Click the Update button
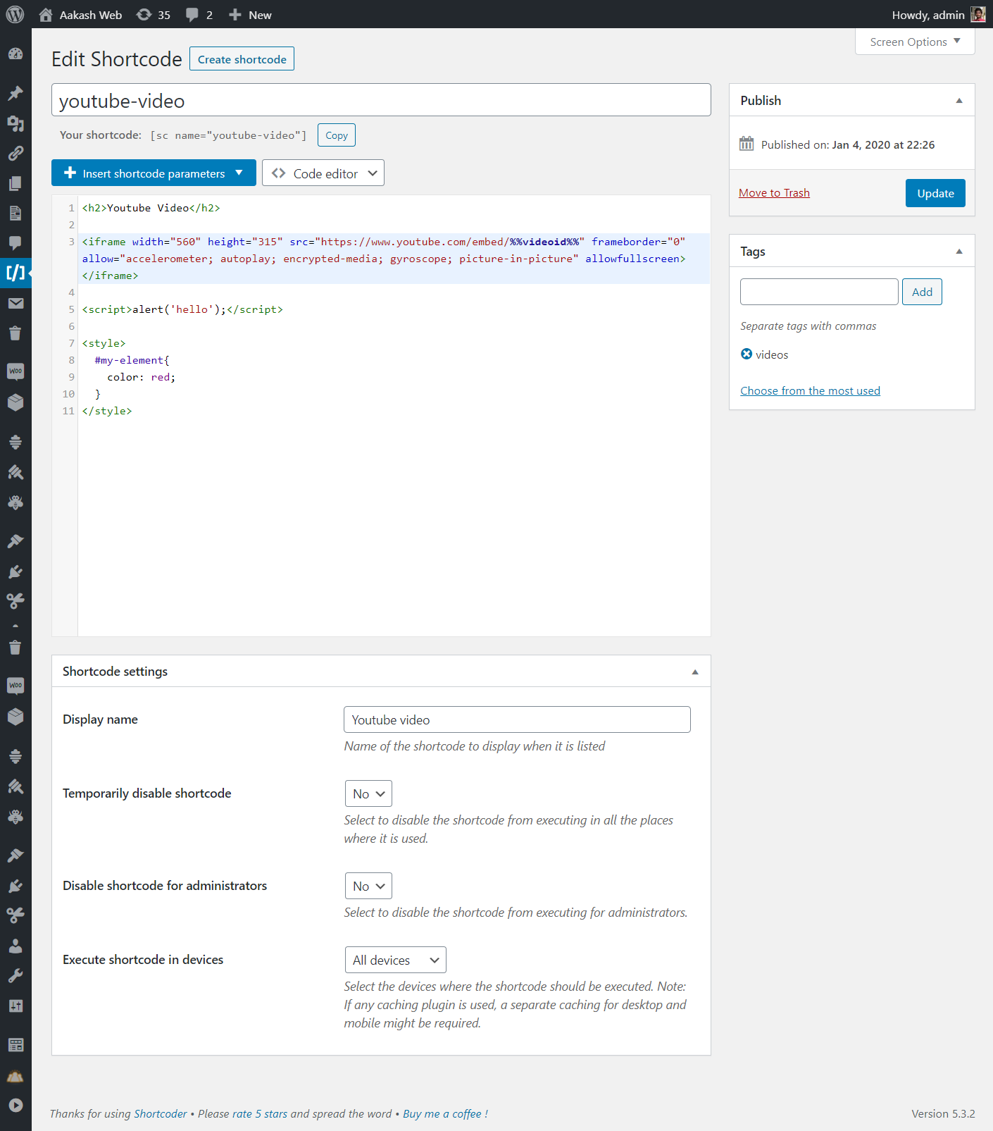This screenshot has height=1131, width=993. (x=935, y=193)
